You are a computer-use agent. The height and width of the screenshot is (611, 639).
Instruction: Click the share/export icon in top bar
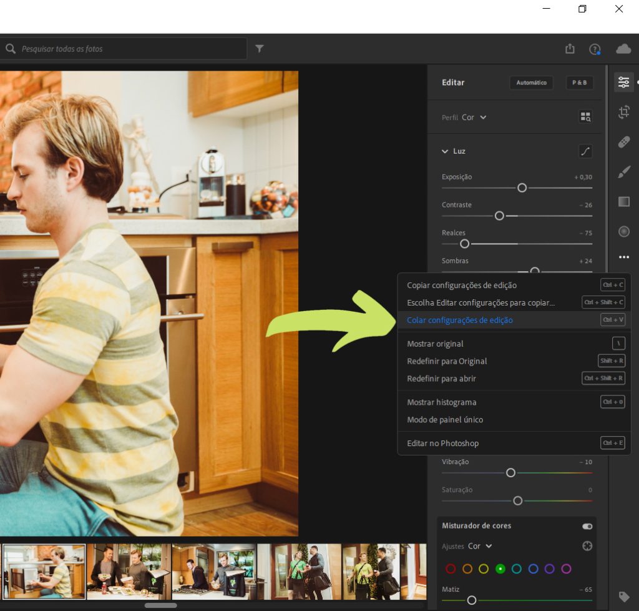[570, 49]
